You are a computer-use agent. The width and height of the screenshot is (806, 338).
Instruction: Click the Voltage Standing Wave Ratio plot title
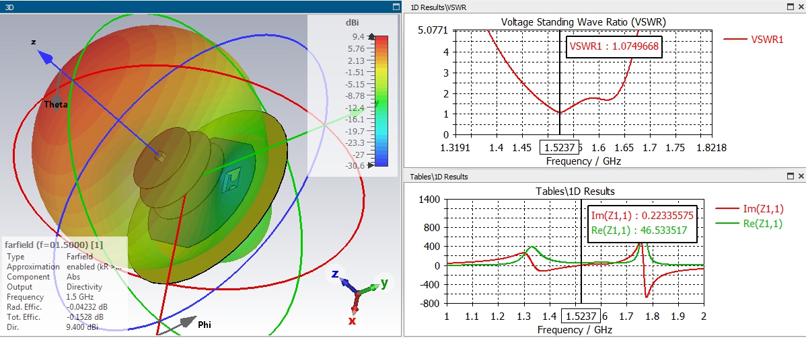(x=583, y=22)
